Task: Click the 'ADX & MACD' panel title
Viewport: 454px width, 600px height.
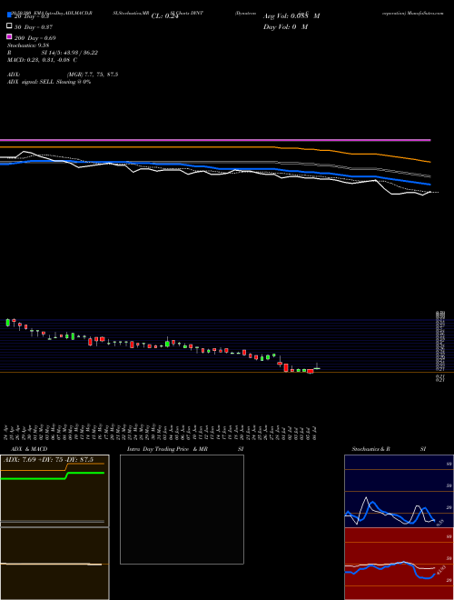Action: tap(29, 449)
